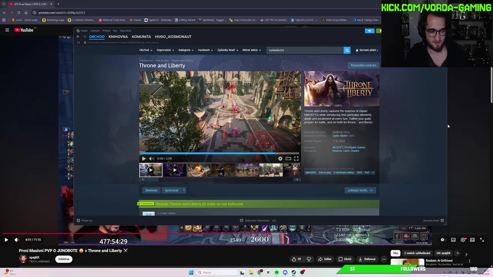Click the Steam store search magnifier button
The width and height of the screenshot is (493, 277).
(347, 50)
